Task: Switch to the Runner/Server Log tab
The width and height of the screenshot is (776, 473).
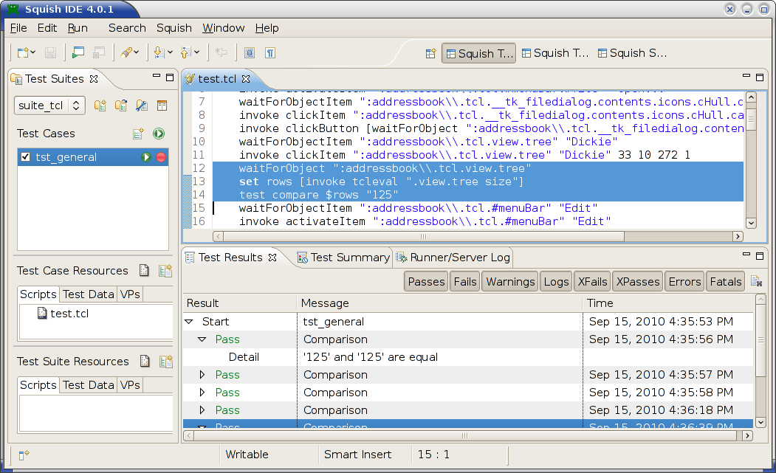Action: [453, 258]
